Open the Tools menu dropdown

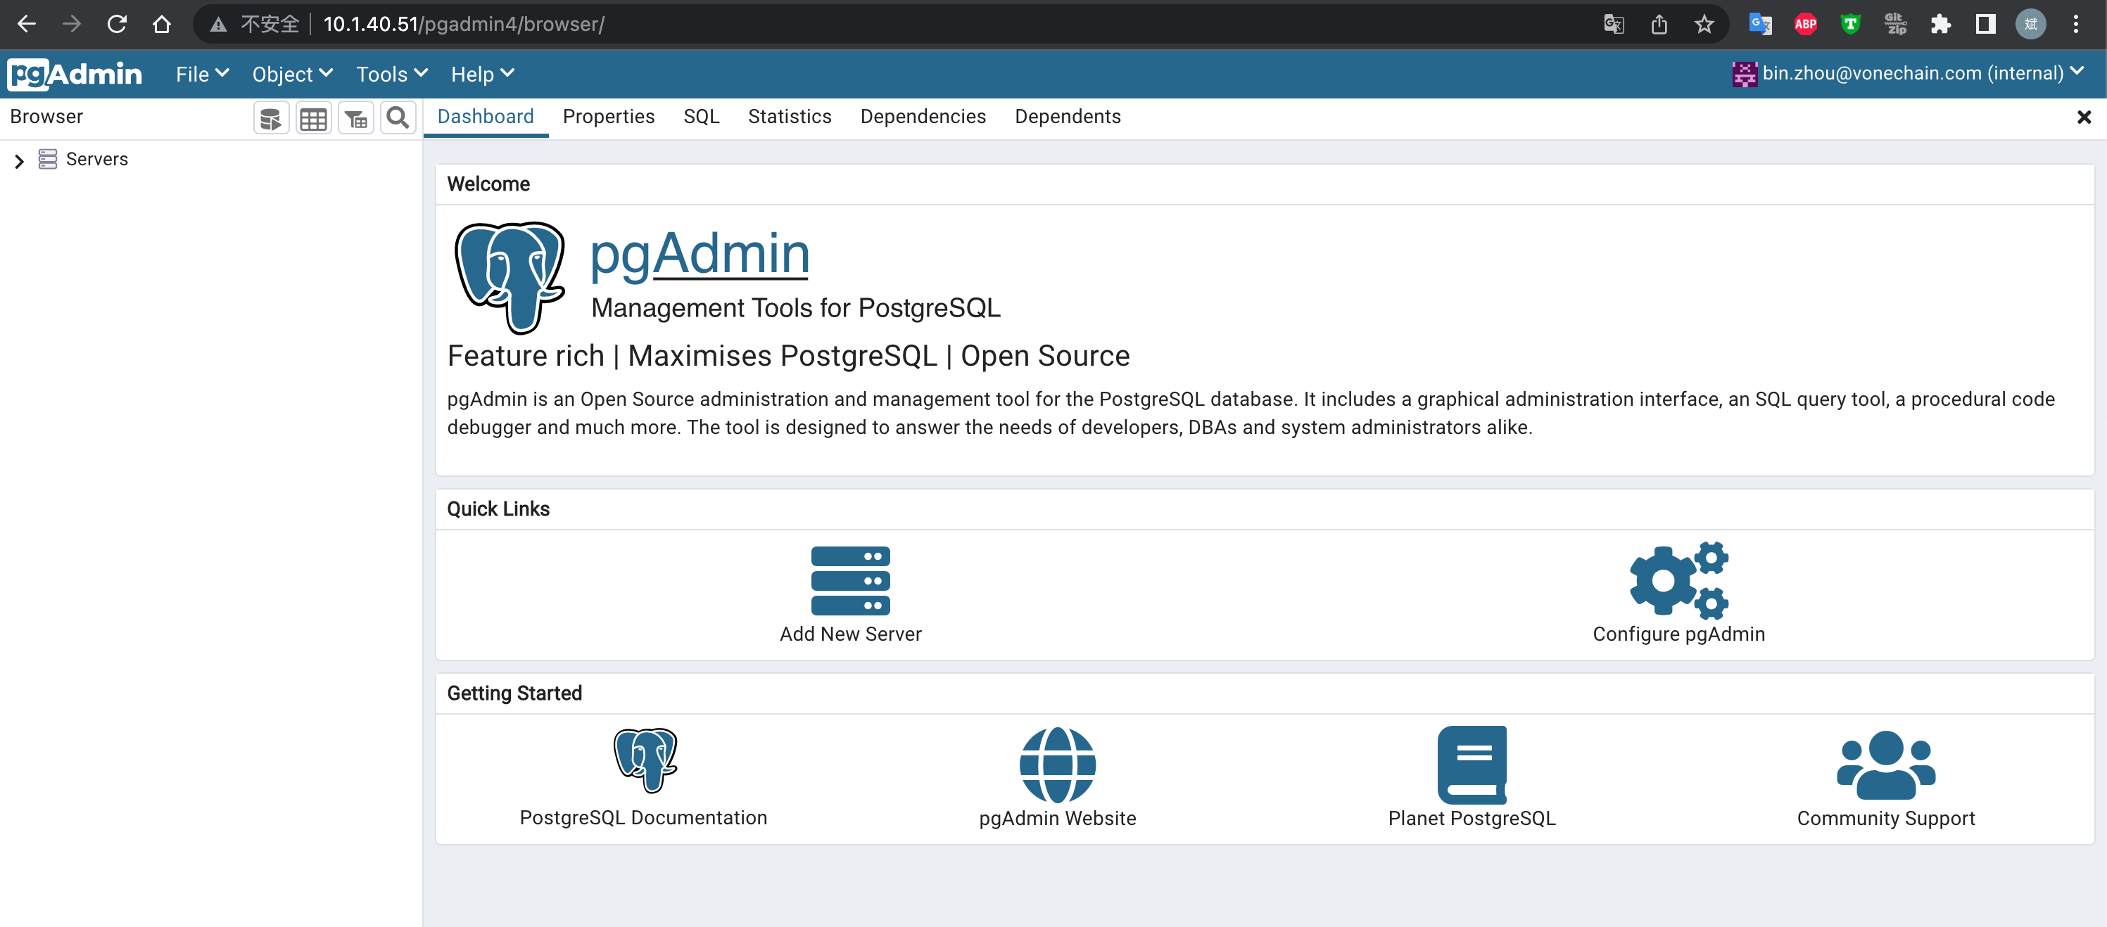tap(392, 75)
